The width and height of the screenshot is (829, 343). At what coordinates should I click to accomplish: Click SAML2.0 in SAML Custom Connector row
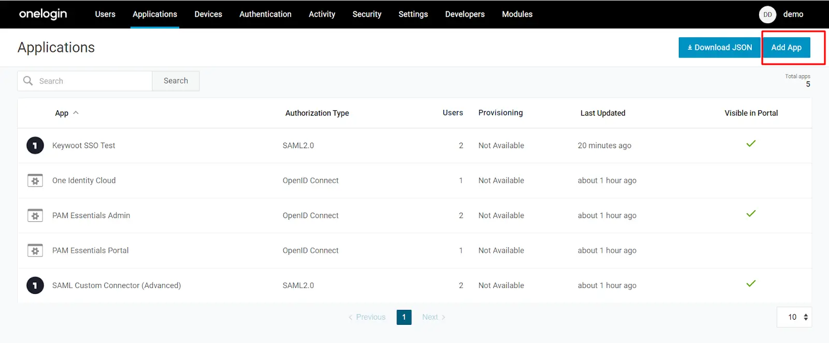(298, 285)
